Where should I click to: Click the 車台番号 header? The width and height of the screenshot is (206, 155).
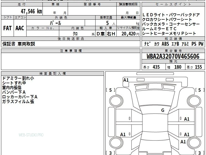173,51
